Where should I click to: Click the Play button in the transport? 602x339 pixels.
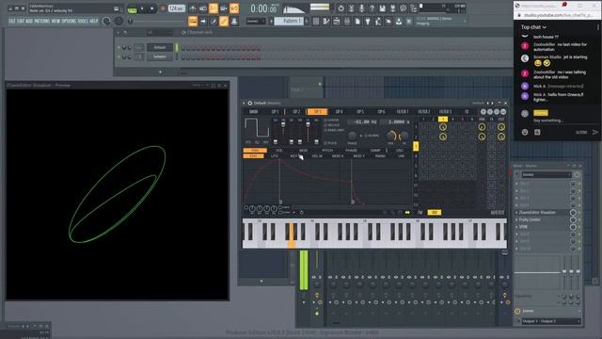[x=142, y=8]
